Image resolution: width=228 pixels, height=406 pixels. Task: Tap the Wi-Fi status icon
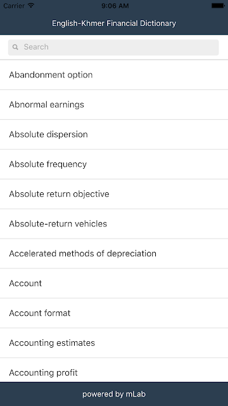click(31, 6)
